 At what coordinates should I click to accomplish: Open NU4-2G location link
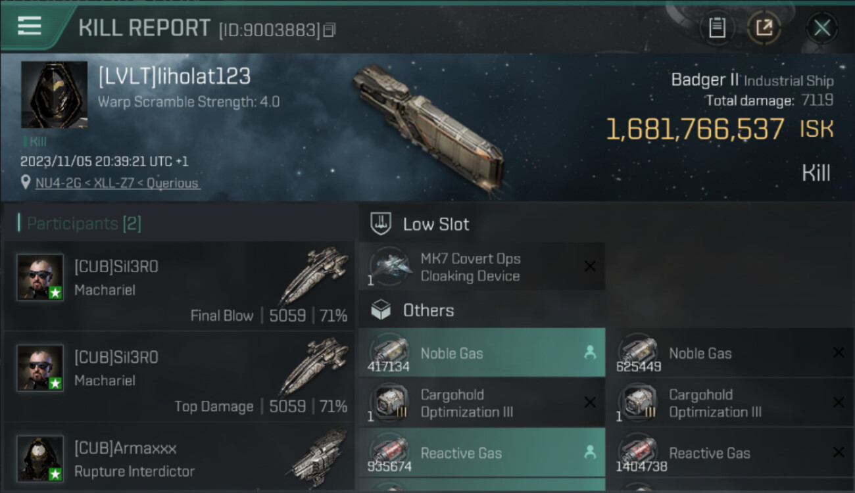(x=118, y=183)
